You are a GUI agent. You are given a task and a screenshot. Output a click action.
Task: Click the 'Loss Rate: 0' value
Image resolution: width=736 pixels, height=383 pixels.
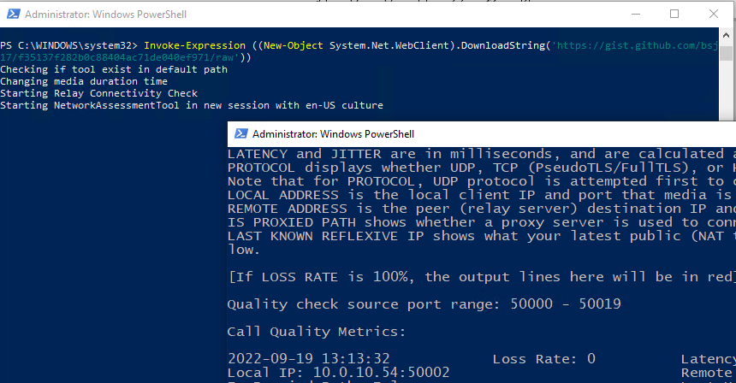tap(543, 359)
